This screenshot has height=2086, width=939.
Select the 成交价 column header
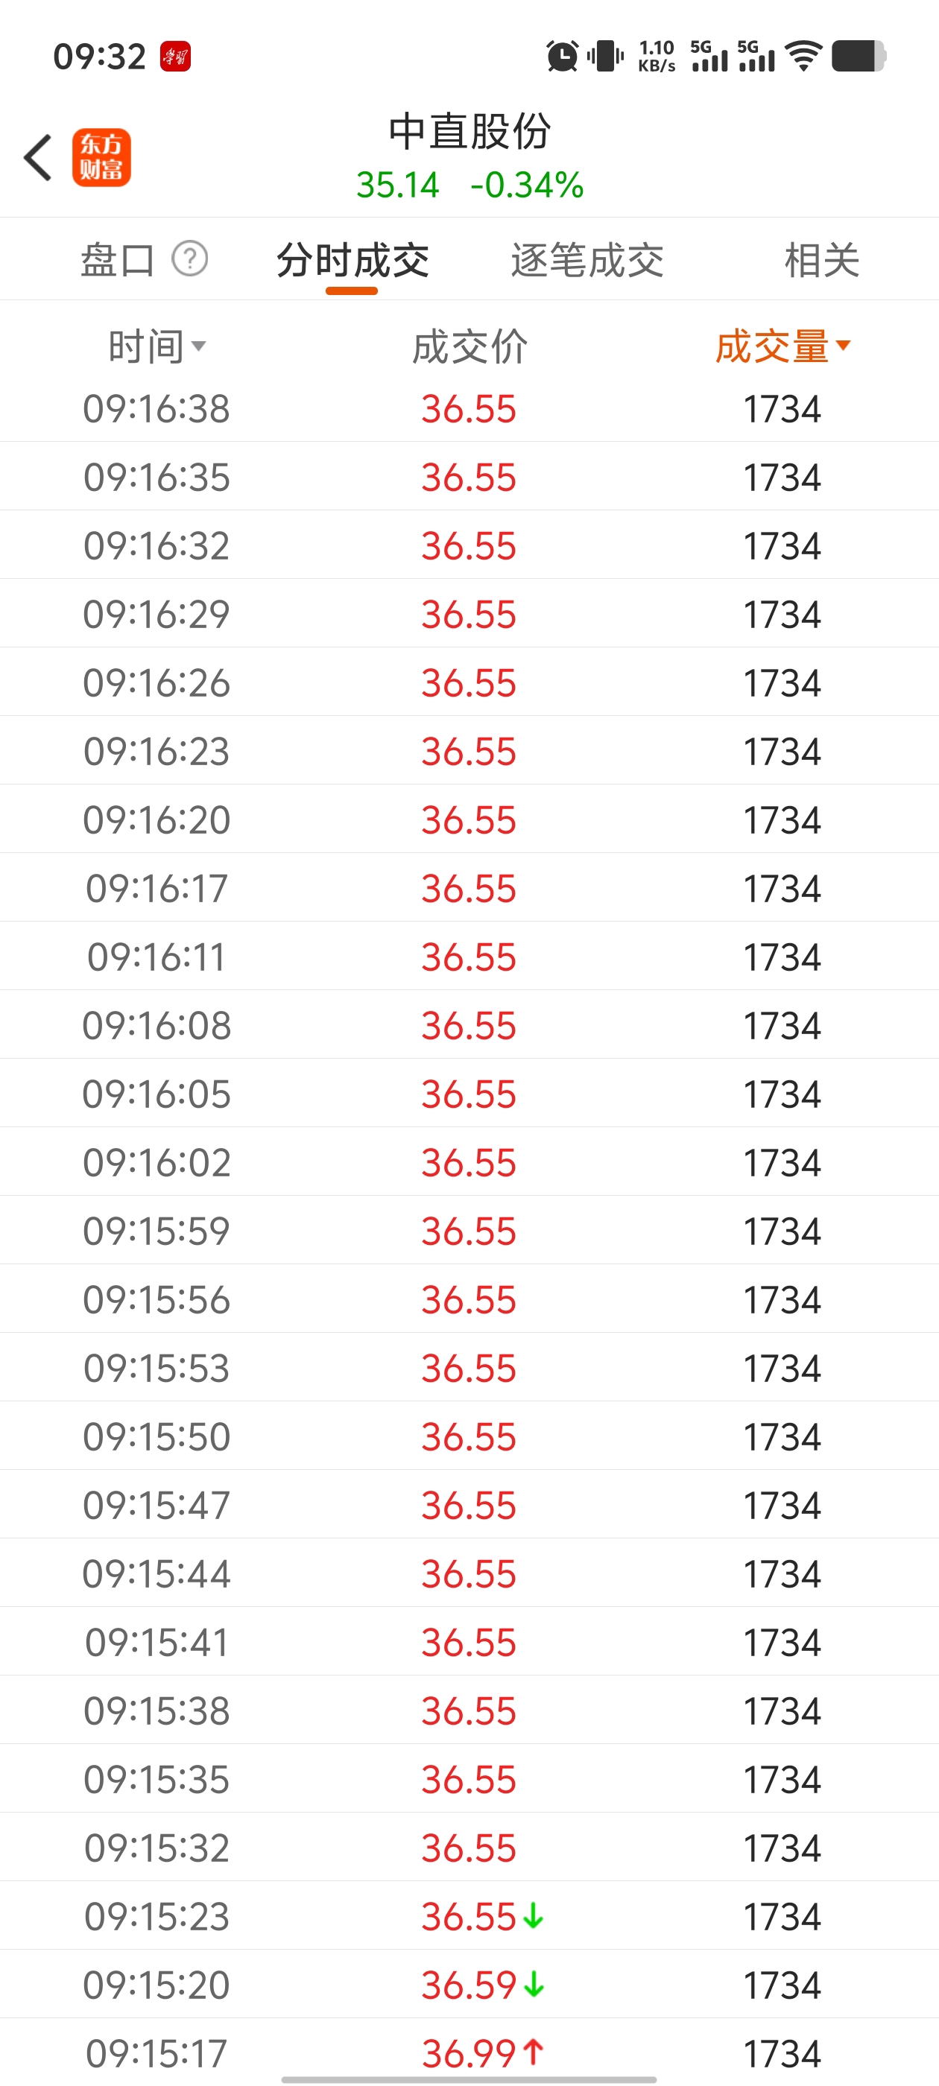(469, 346)
